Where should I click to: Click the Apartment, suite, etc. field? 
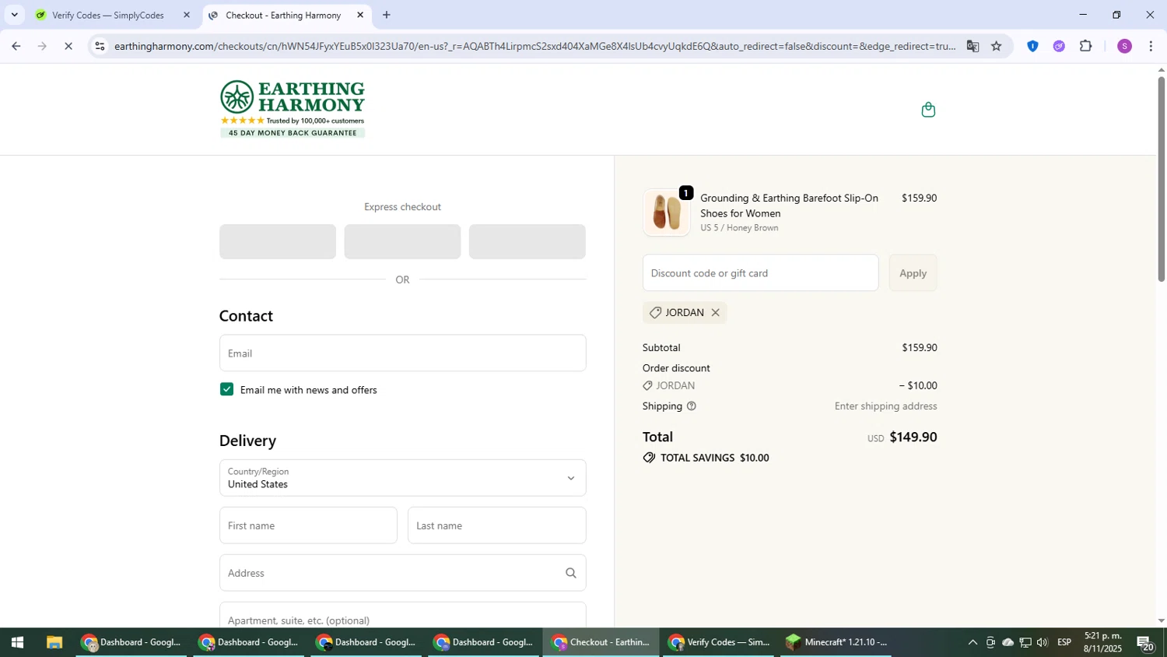(402, 615)
